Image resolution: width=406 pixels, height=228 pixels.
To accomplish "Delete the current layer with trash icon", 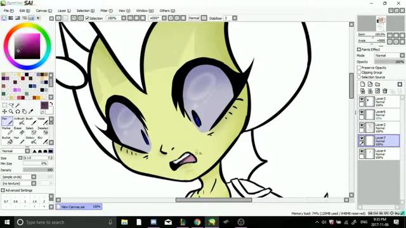I will click(x=385, y=91).
